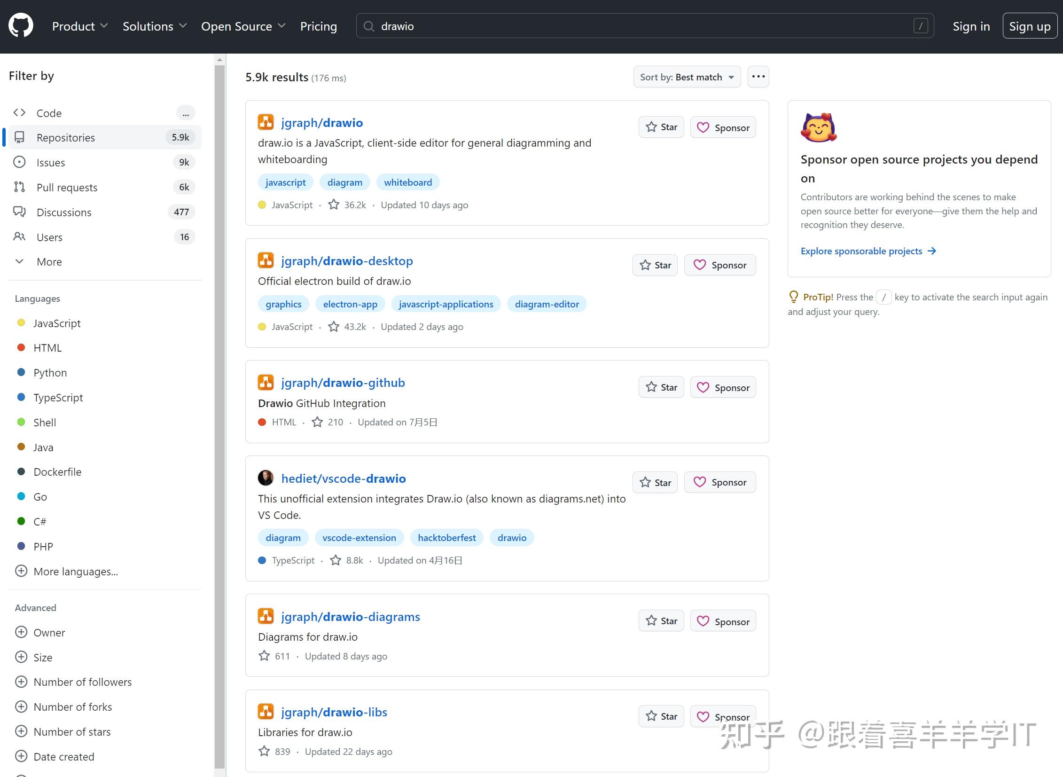Star the hediet/vscode-drawio repository
Screen dimensions: 1063x777
pyautogui.click(x=655, y=482)
